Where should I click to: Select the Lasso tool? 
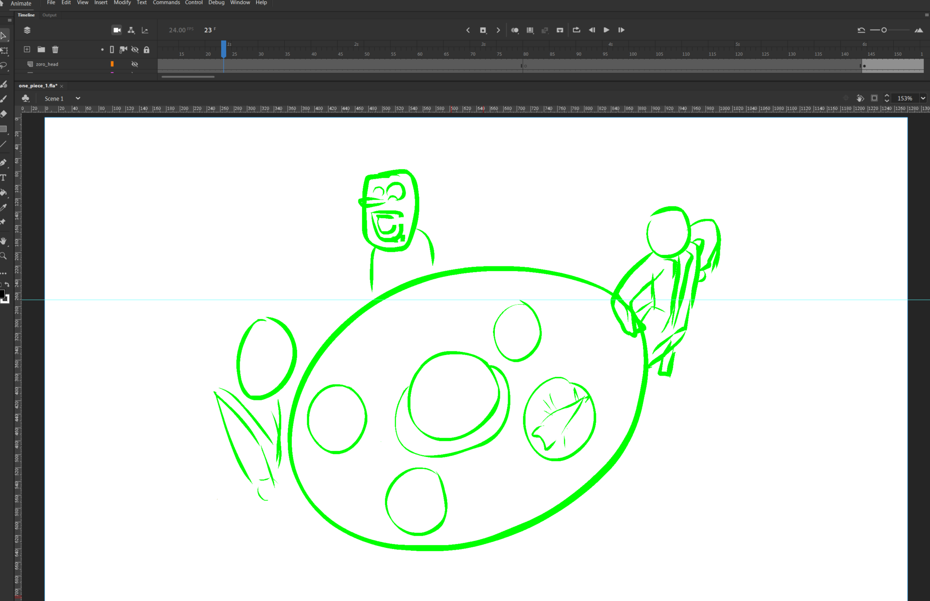4,66
